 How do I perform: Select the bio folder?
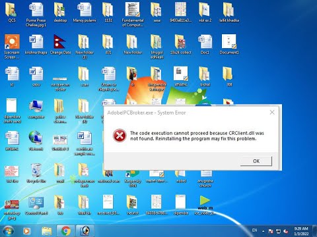[60, 205]
